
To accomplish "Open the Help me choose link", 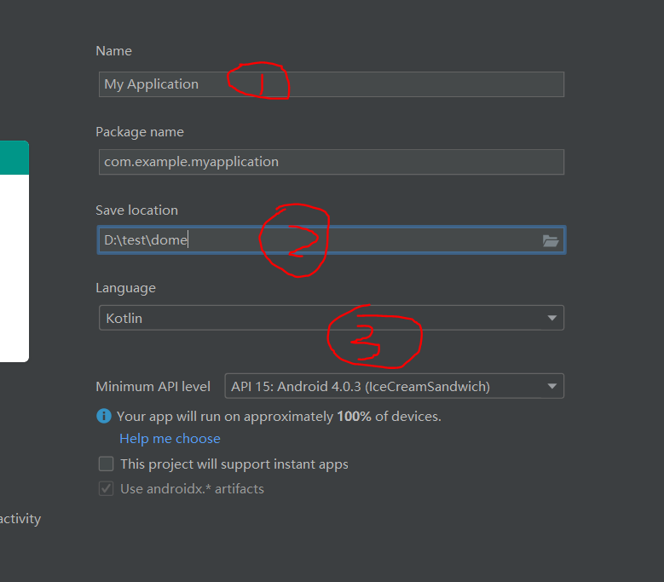I will [170, 439].
